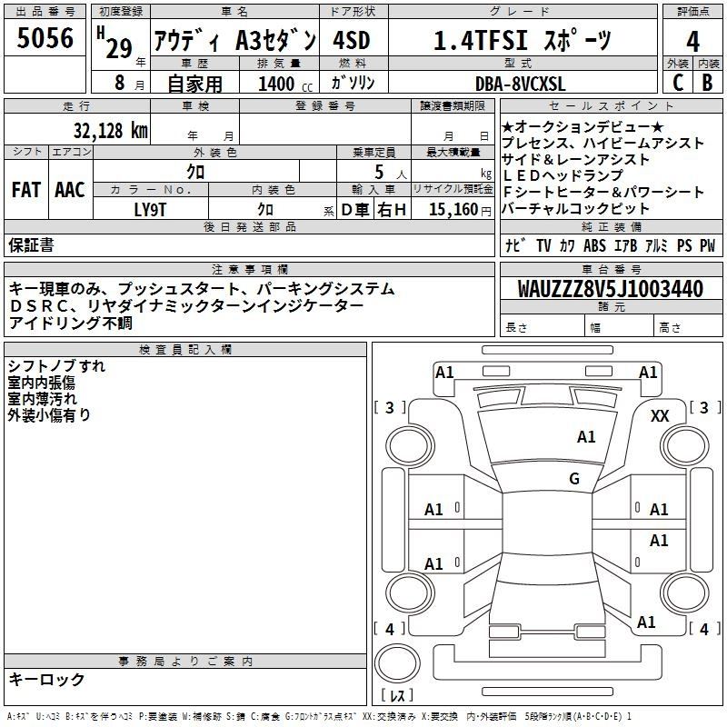Click the ガソリン fuel type cell
Viewport: 727px width, 727px height.
[x=354, y=83]
